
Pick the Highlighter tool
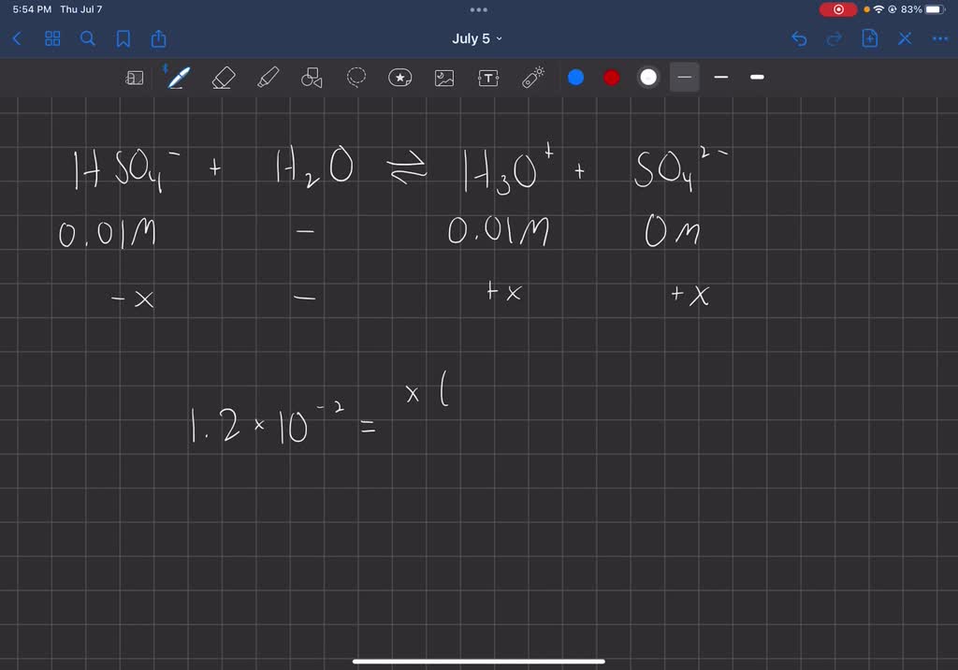pos(267,78)
